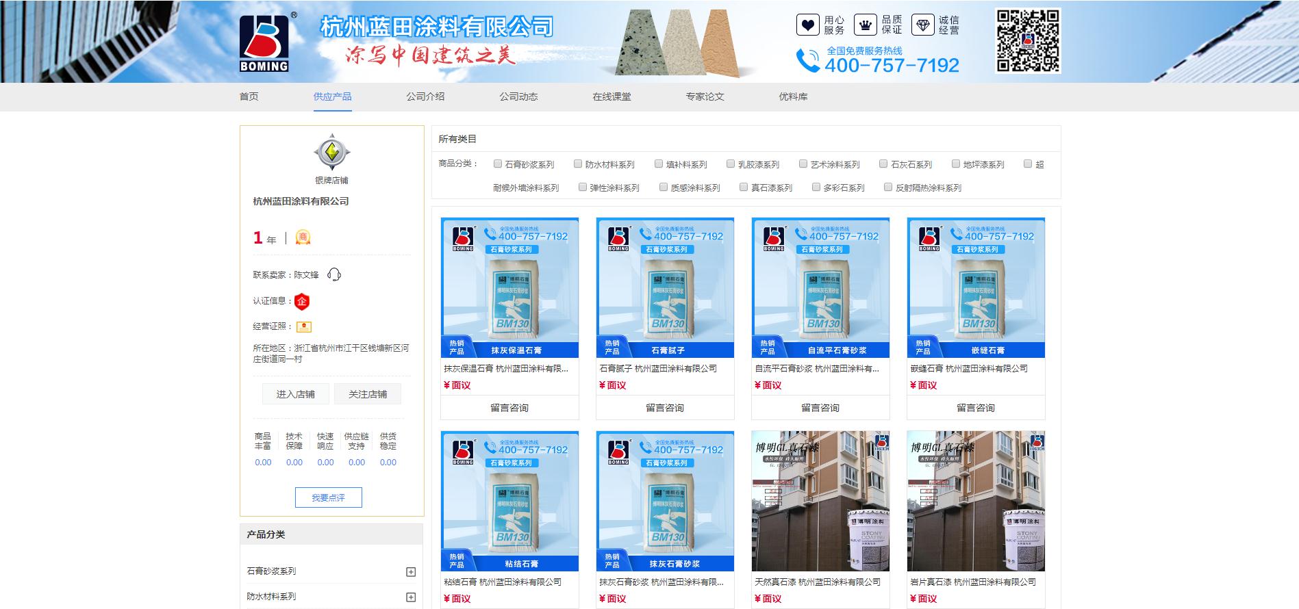
Task: Click the 所有类目 heading
Action: pyautogui.click(x=457, y=139)
